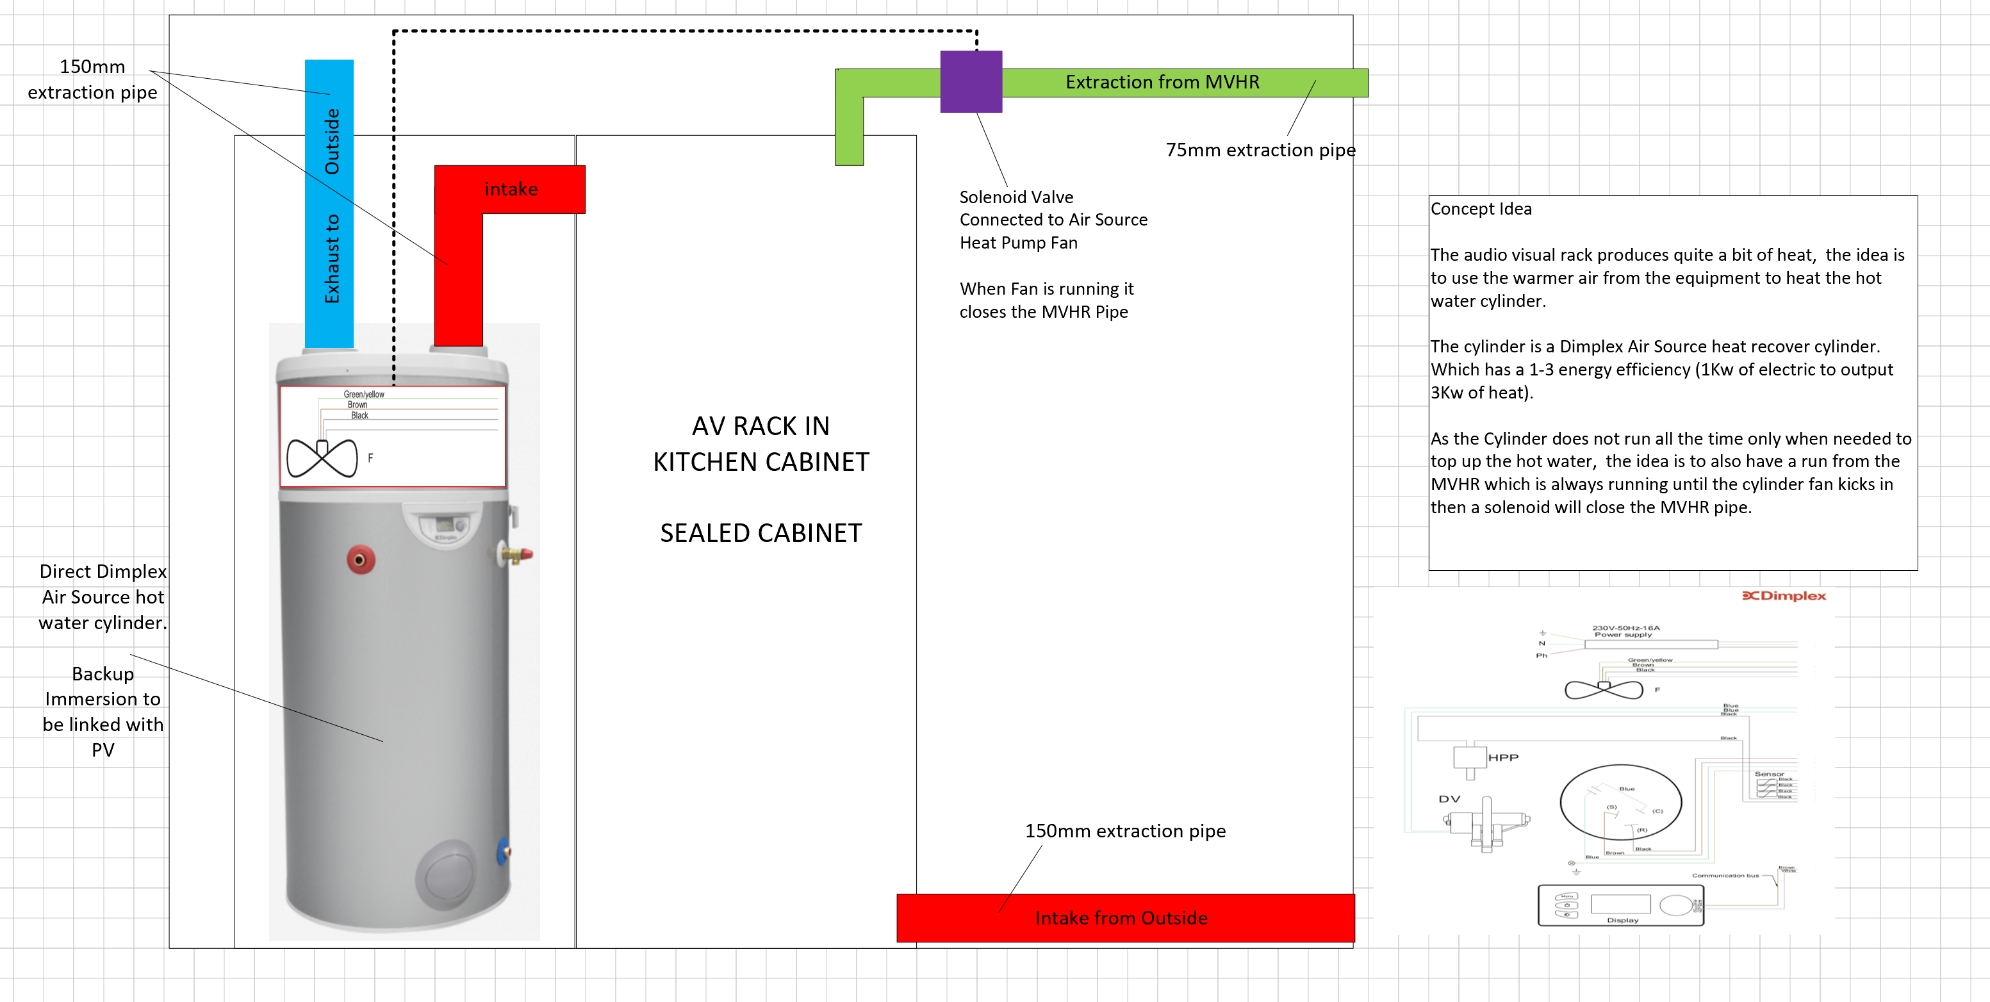The height and width of the screenshot is (1002, 1990).
Task: Select the Display unit in wiring diagram
Action: (1621, 905)
